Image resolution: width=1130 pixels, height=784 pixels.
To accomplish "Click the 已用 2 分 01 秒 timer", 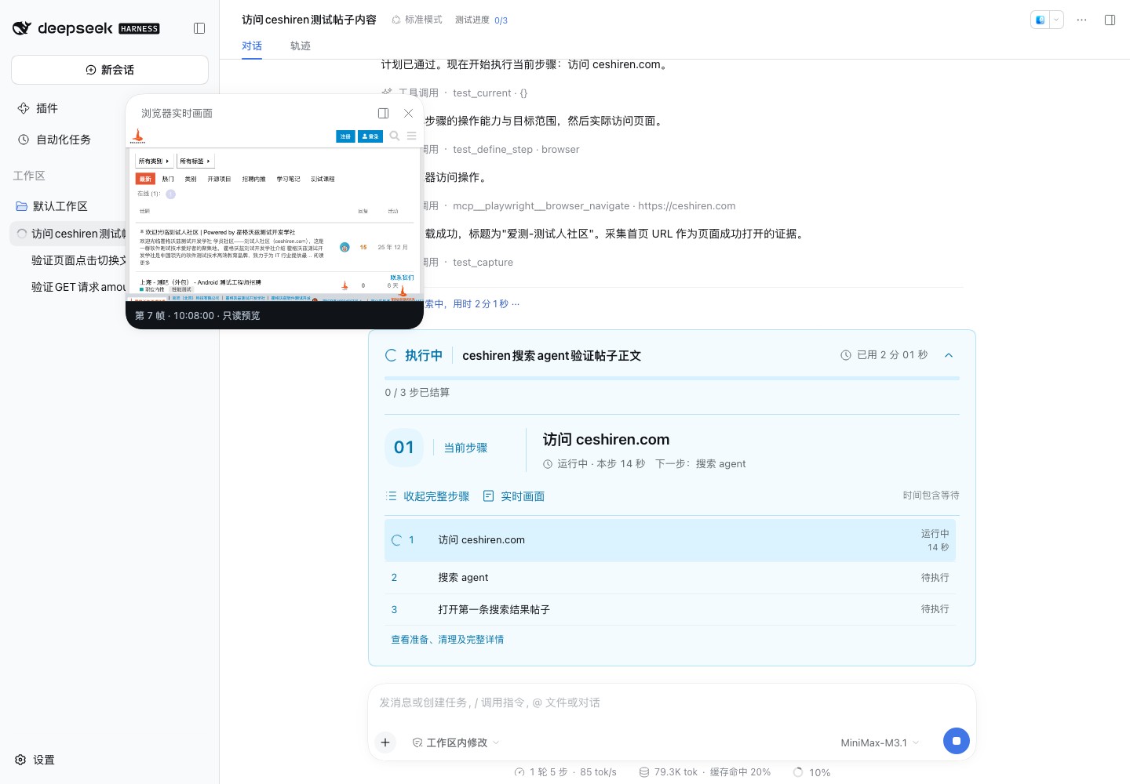I will pyautogui.click(x=884, y=355).
